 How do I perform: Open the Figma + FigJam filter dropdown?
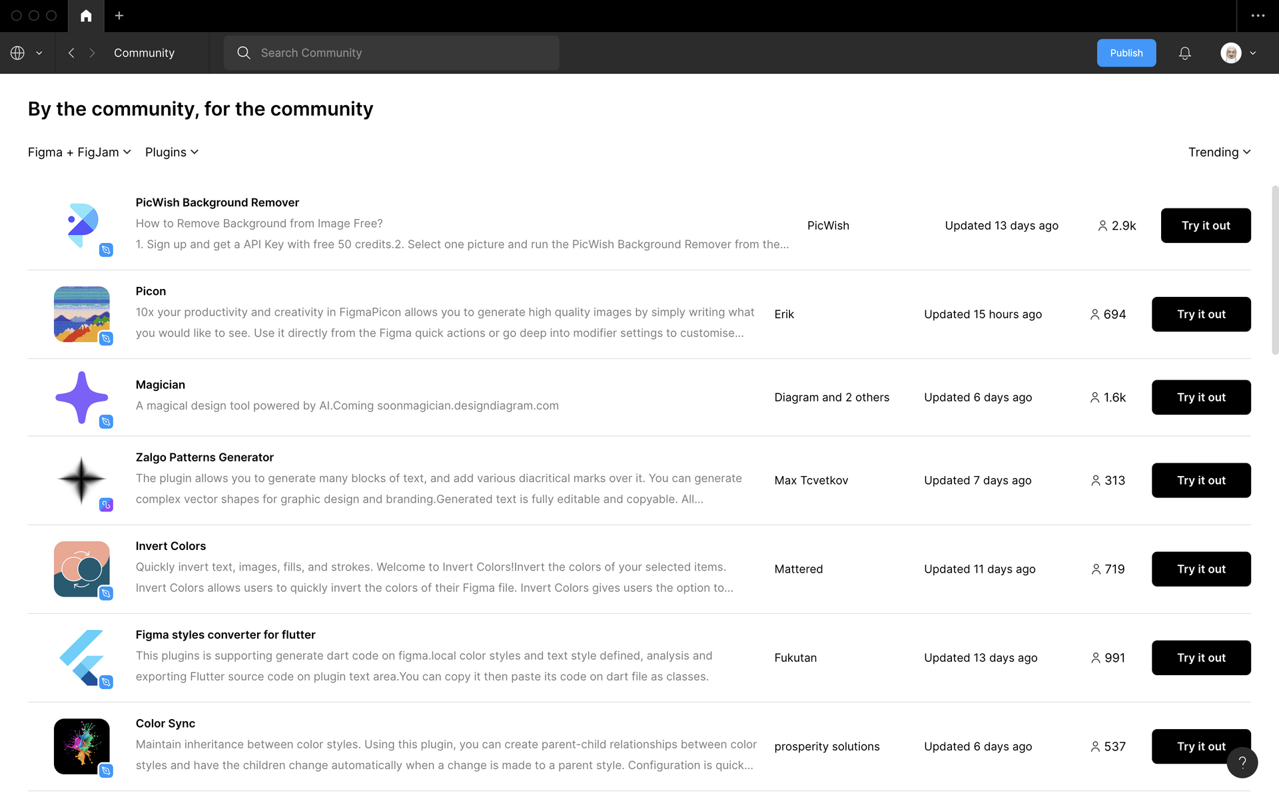pos(79,152)
